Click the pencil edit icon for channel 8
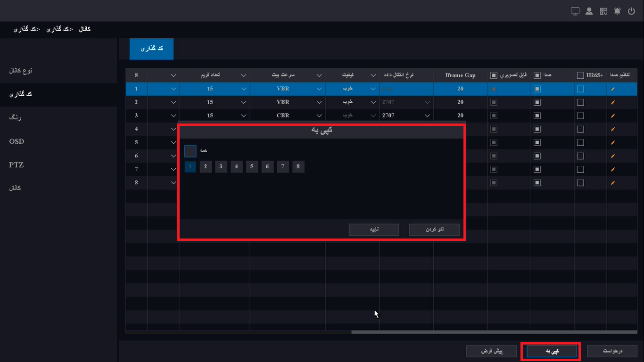 613,182
